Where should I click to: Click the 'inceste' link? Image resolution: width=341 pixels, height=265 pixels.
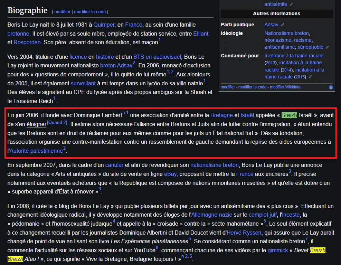point(291,215)
